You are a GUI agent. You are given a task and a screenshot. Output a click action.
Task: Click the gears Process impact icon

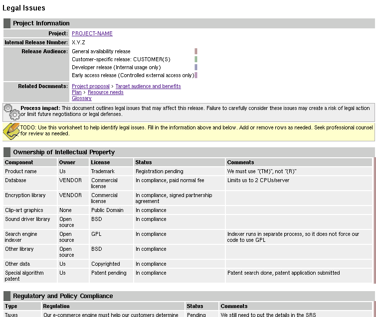(x=12, y=112)
